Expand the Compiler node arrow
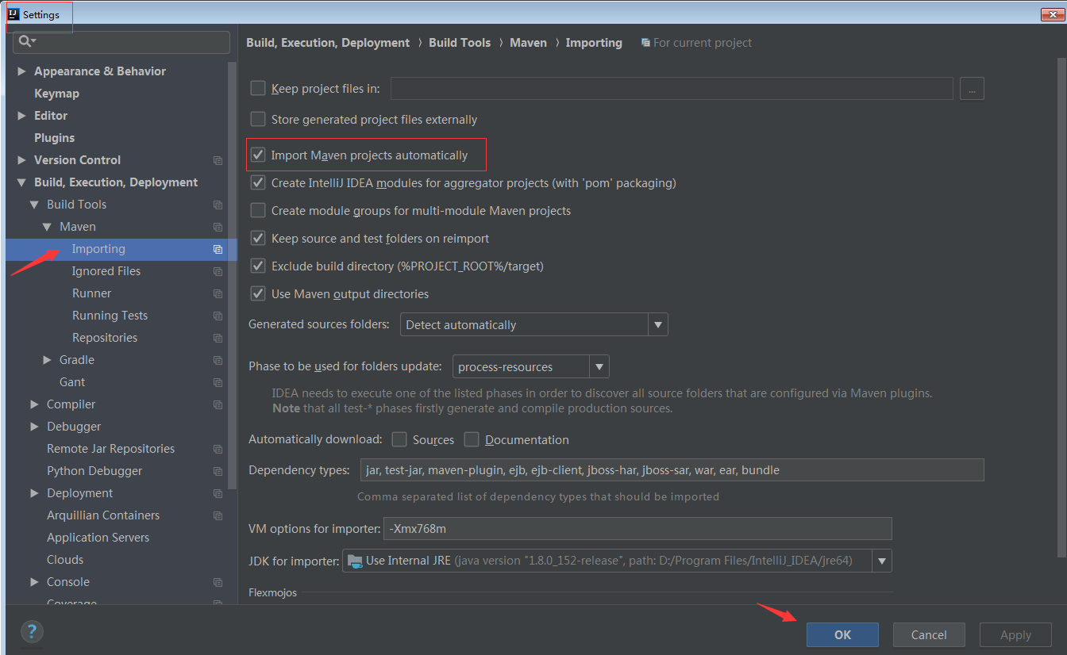This screenshot has width=1067, height=655. (x=34, y=404)
